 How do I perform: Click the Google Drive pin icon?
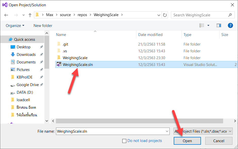(x=41, y=85)
